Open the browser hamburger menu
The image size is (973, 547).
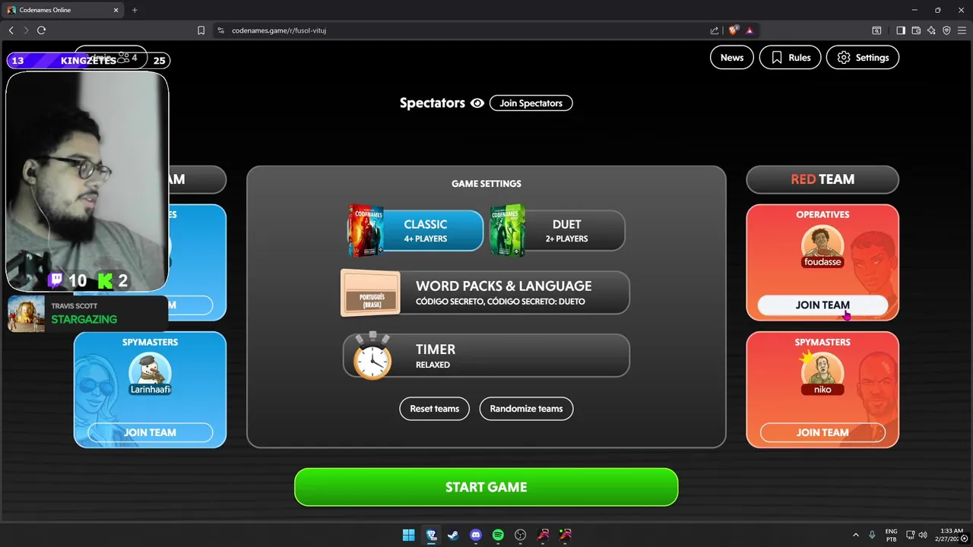[962, 30]
